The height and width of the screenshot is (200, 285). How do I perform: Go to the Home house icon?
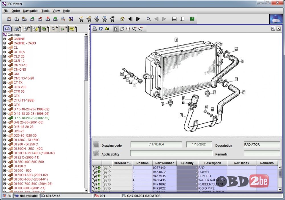122,19
